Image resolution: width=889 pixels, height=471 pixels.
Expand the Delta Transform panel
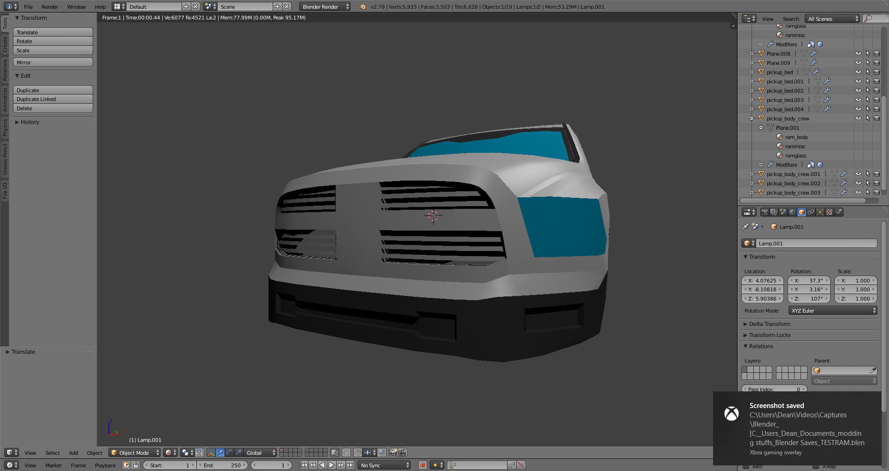tap(770, 324)
